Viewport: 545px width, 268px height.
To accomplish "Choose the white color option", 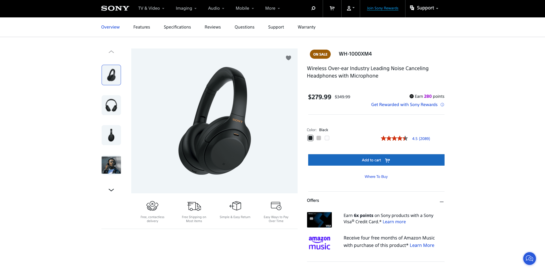I will point(327,138).
